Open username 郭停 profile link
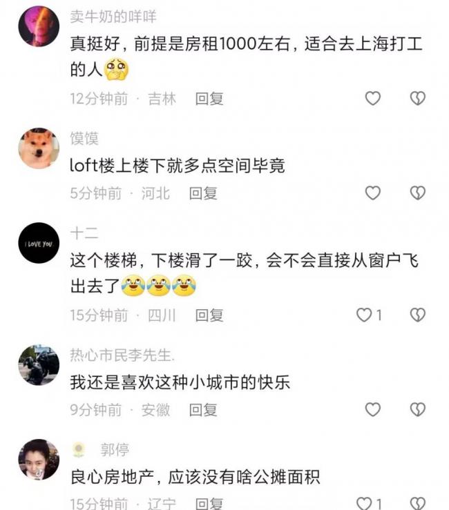The width and height of the screenshot is (449, 510). 115,450
